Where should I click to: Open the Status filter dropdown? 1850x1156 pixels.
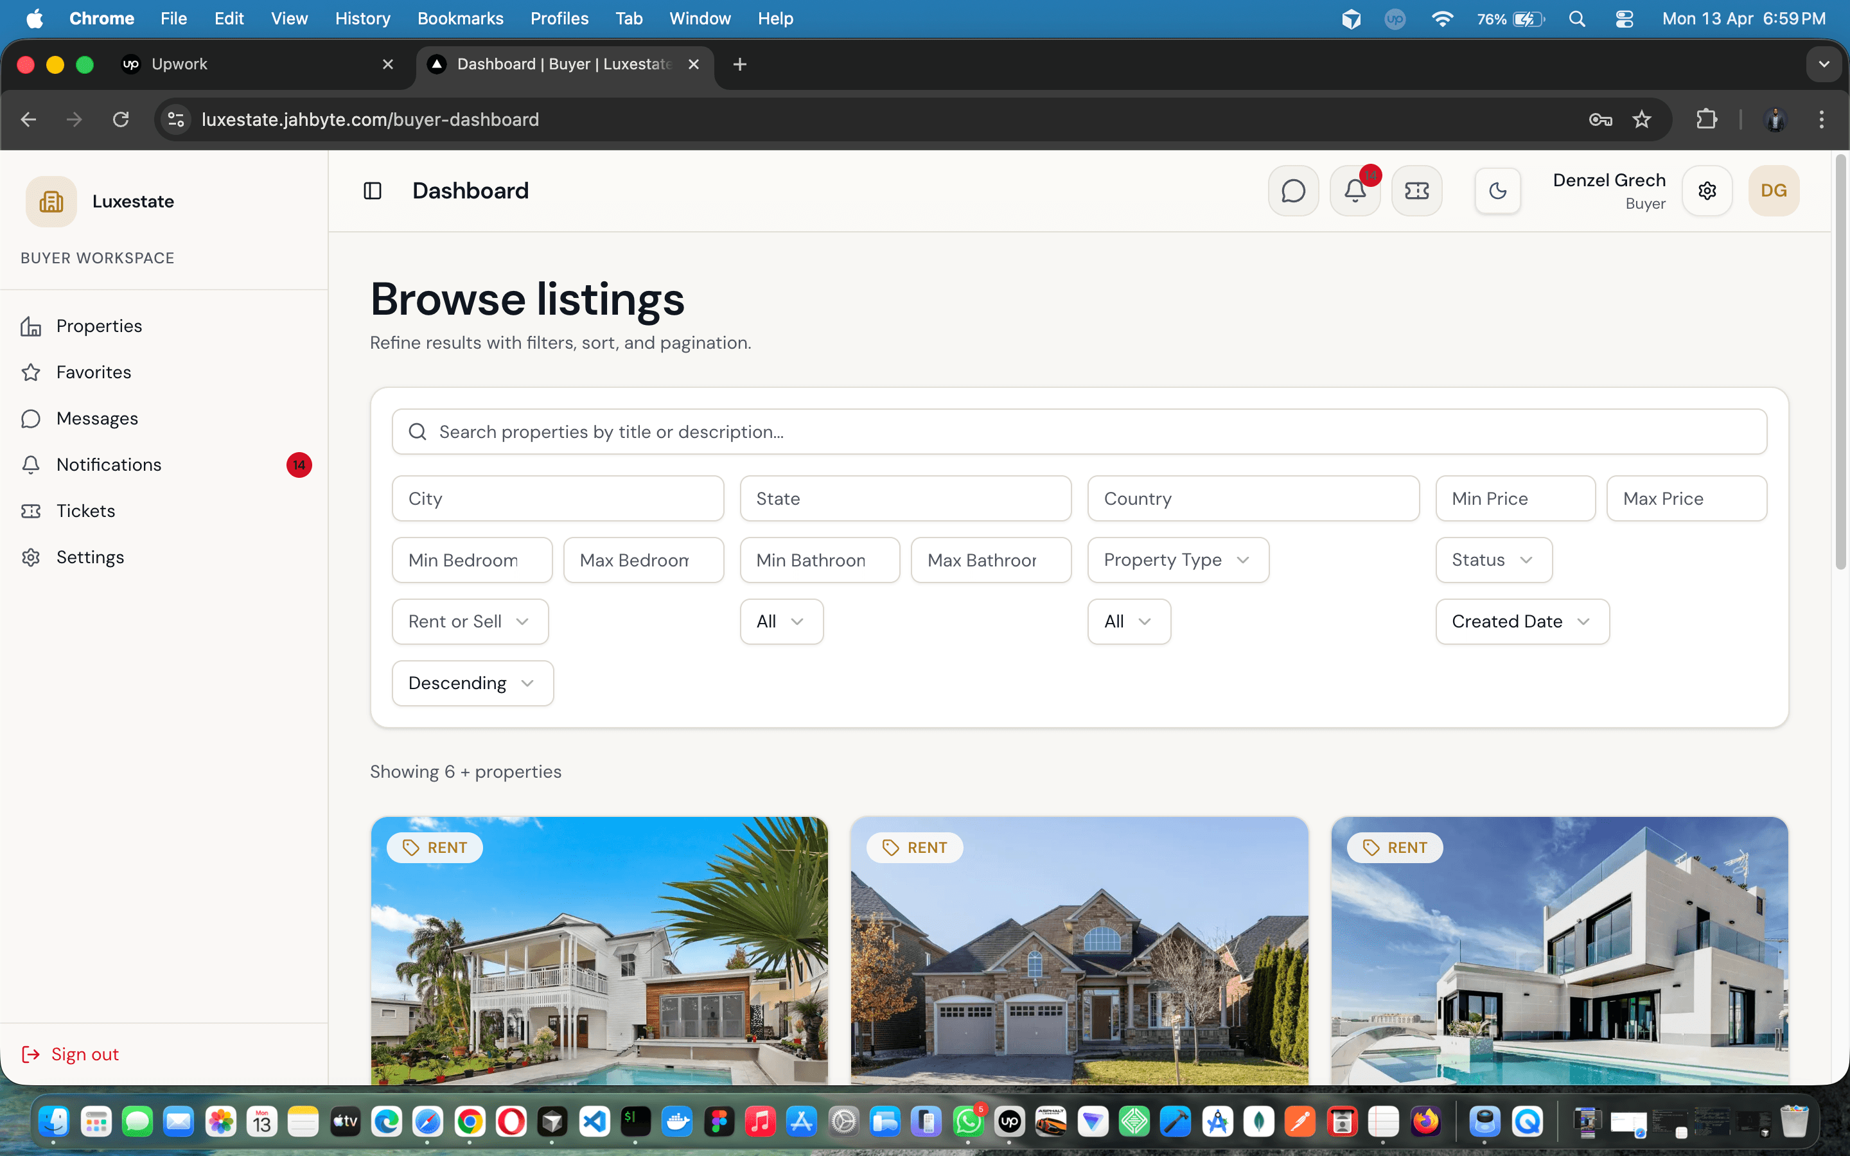pyautogui.click(x=1492, y=559)
